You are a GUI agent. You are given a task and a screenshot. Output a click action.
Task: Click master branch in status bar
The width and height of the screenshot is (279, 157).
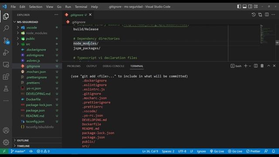click(18, 151)
